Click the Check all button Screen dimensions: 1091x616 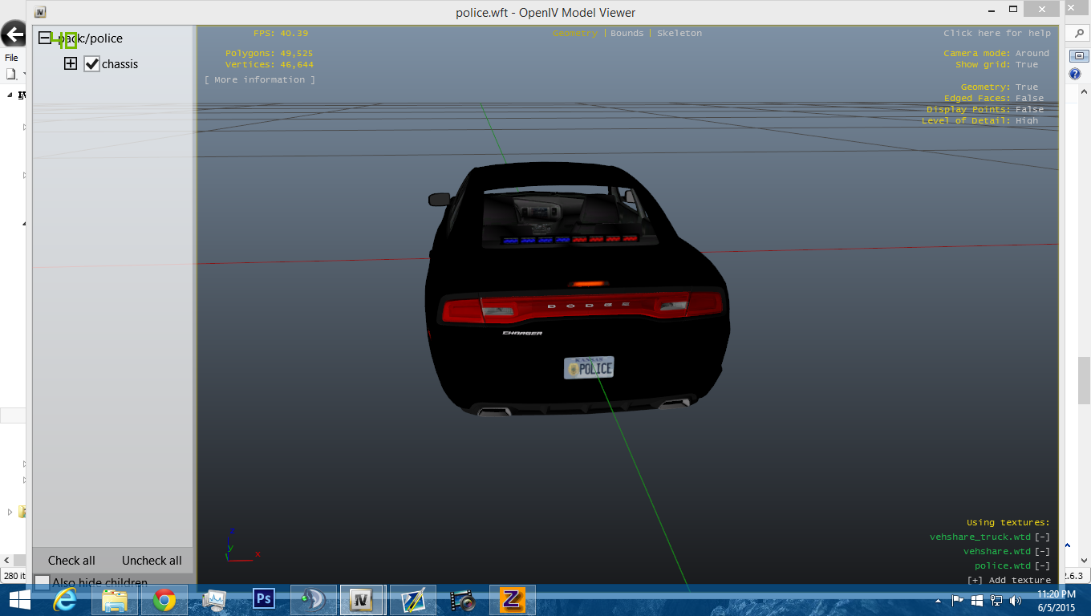point(71,561)
